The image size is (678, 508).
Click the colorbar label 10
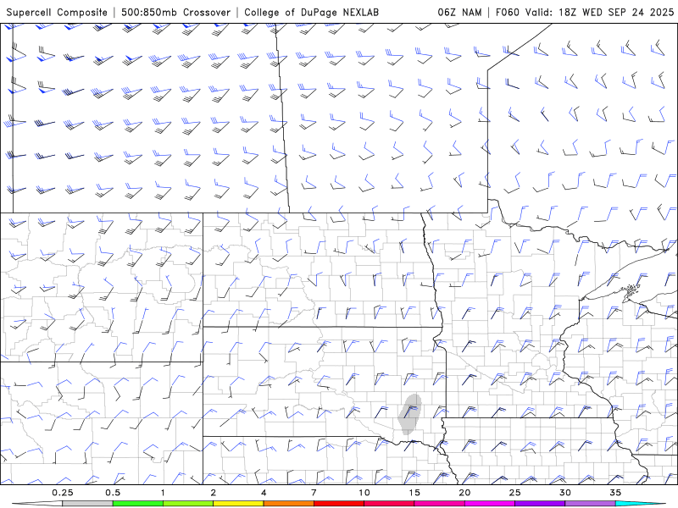pyautogui.click(x=364, y=493)
